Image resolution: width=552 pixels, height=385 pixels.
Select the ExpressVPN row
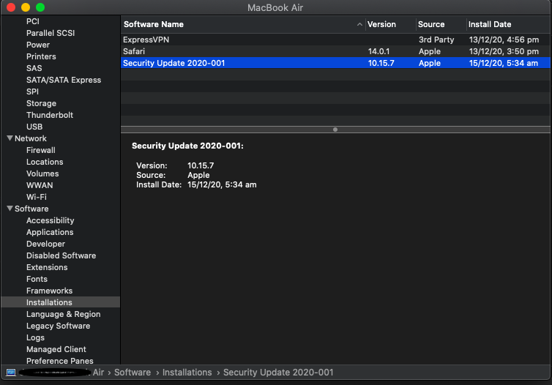coord(335,40)
